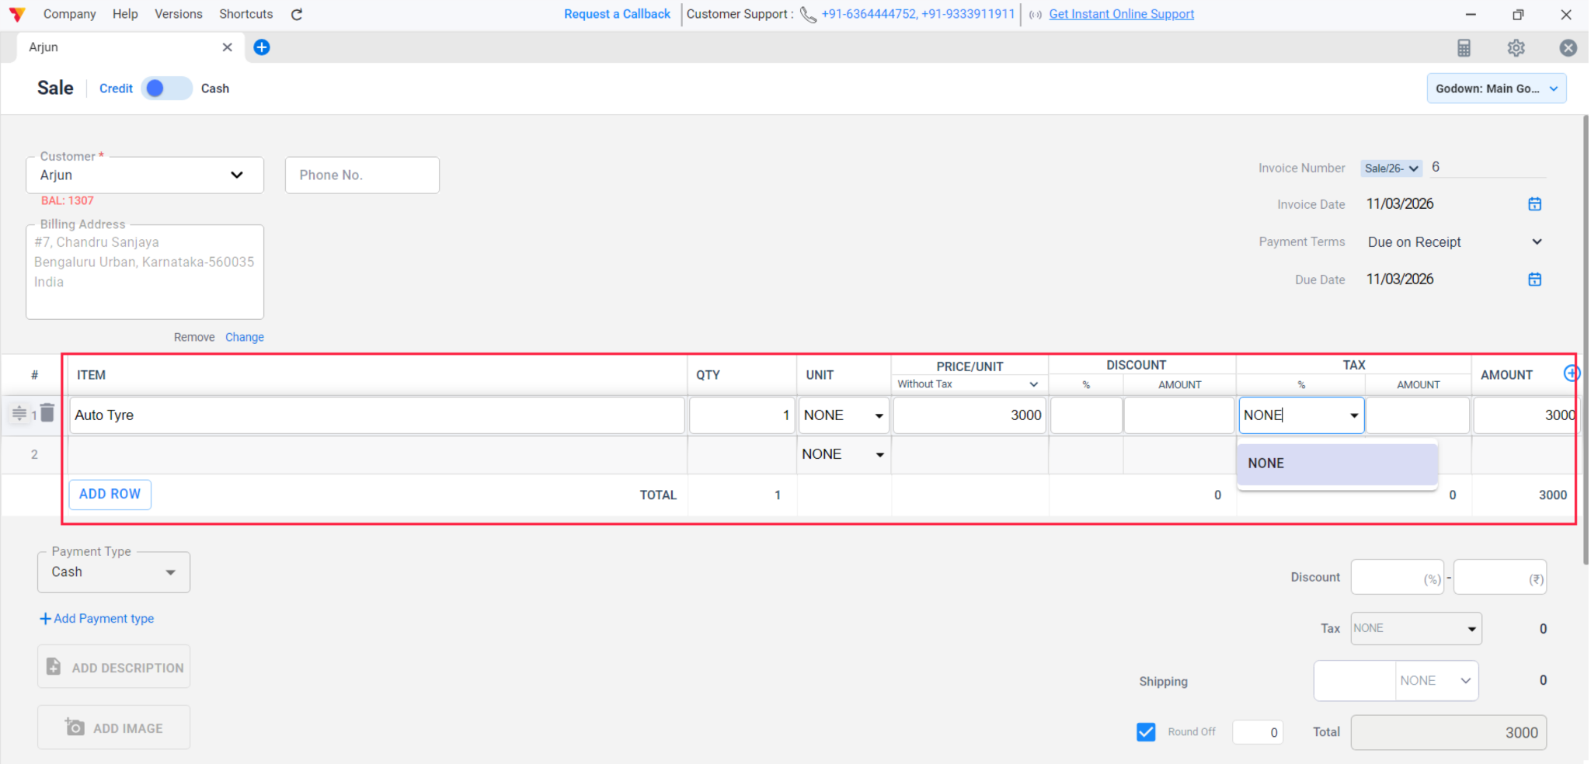Screen dimensions: 1591x764
Task: Expand the Customer dropdown
Action: pos(237,175)
